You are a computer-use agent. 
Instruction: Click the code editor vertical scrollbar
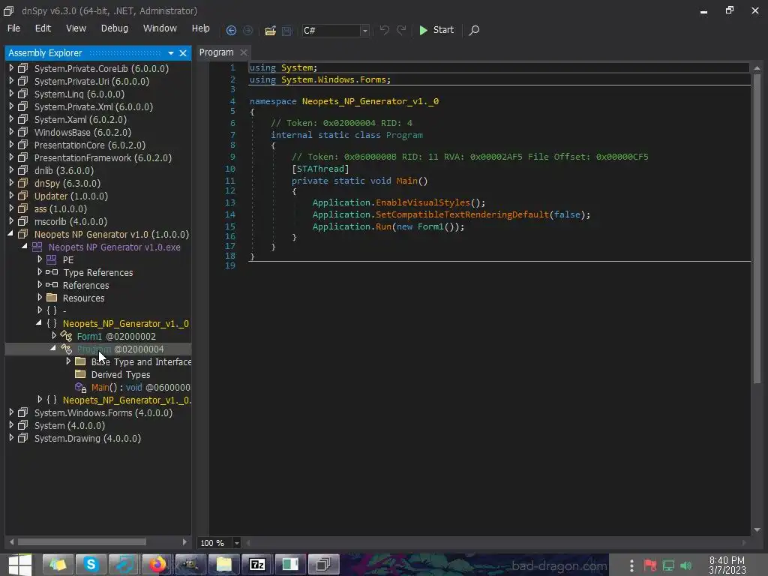[x=757, y=229]
